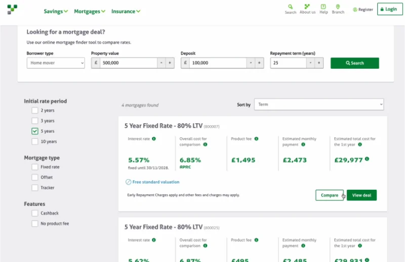This screenshot has width=405, height=262.
Task: Click the '4 mortgages found' text
Action: 140,105
